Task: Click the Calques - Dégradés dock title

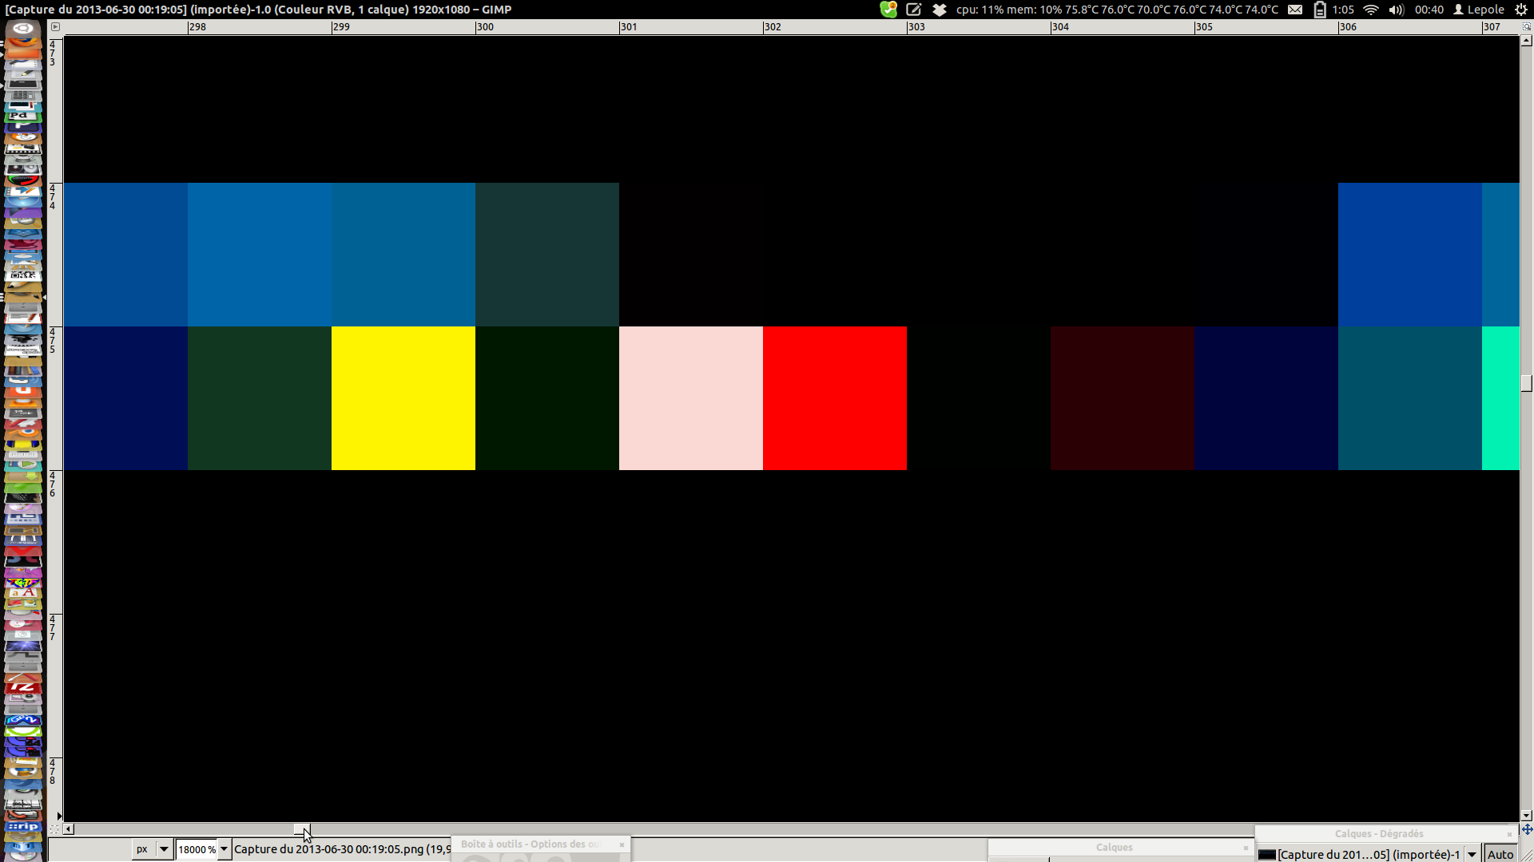Action: (x=1378, y=833)
